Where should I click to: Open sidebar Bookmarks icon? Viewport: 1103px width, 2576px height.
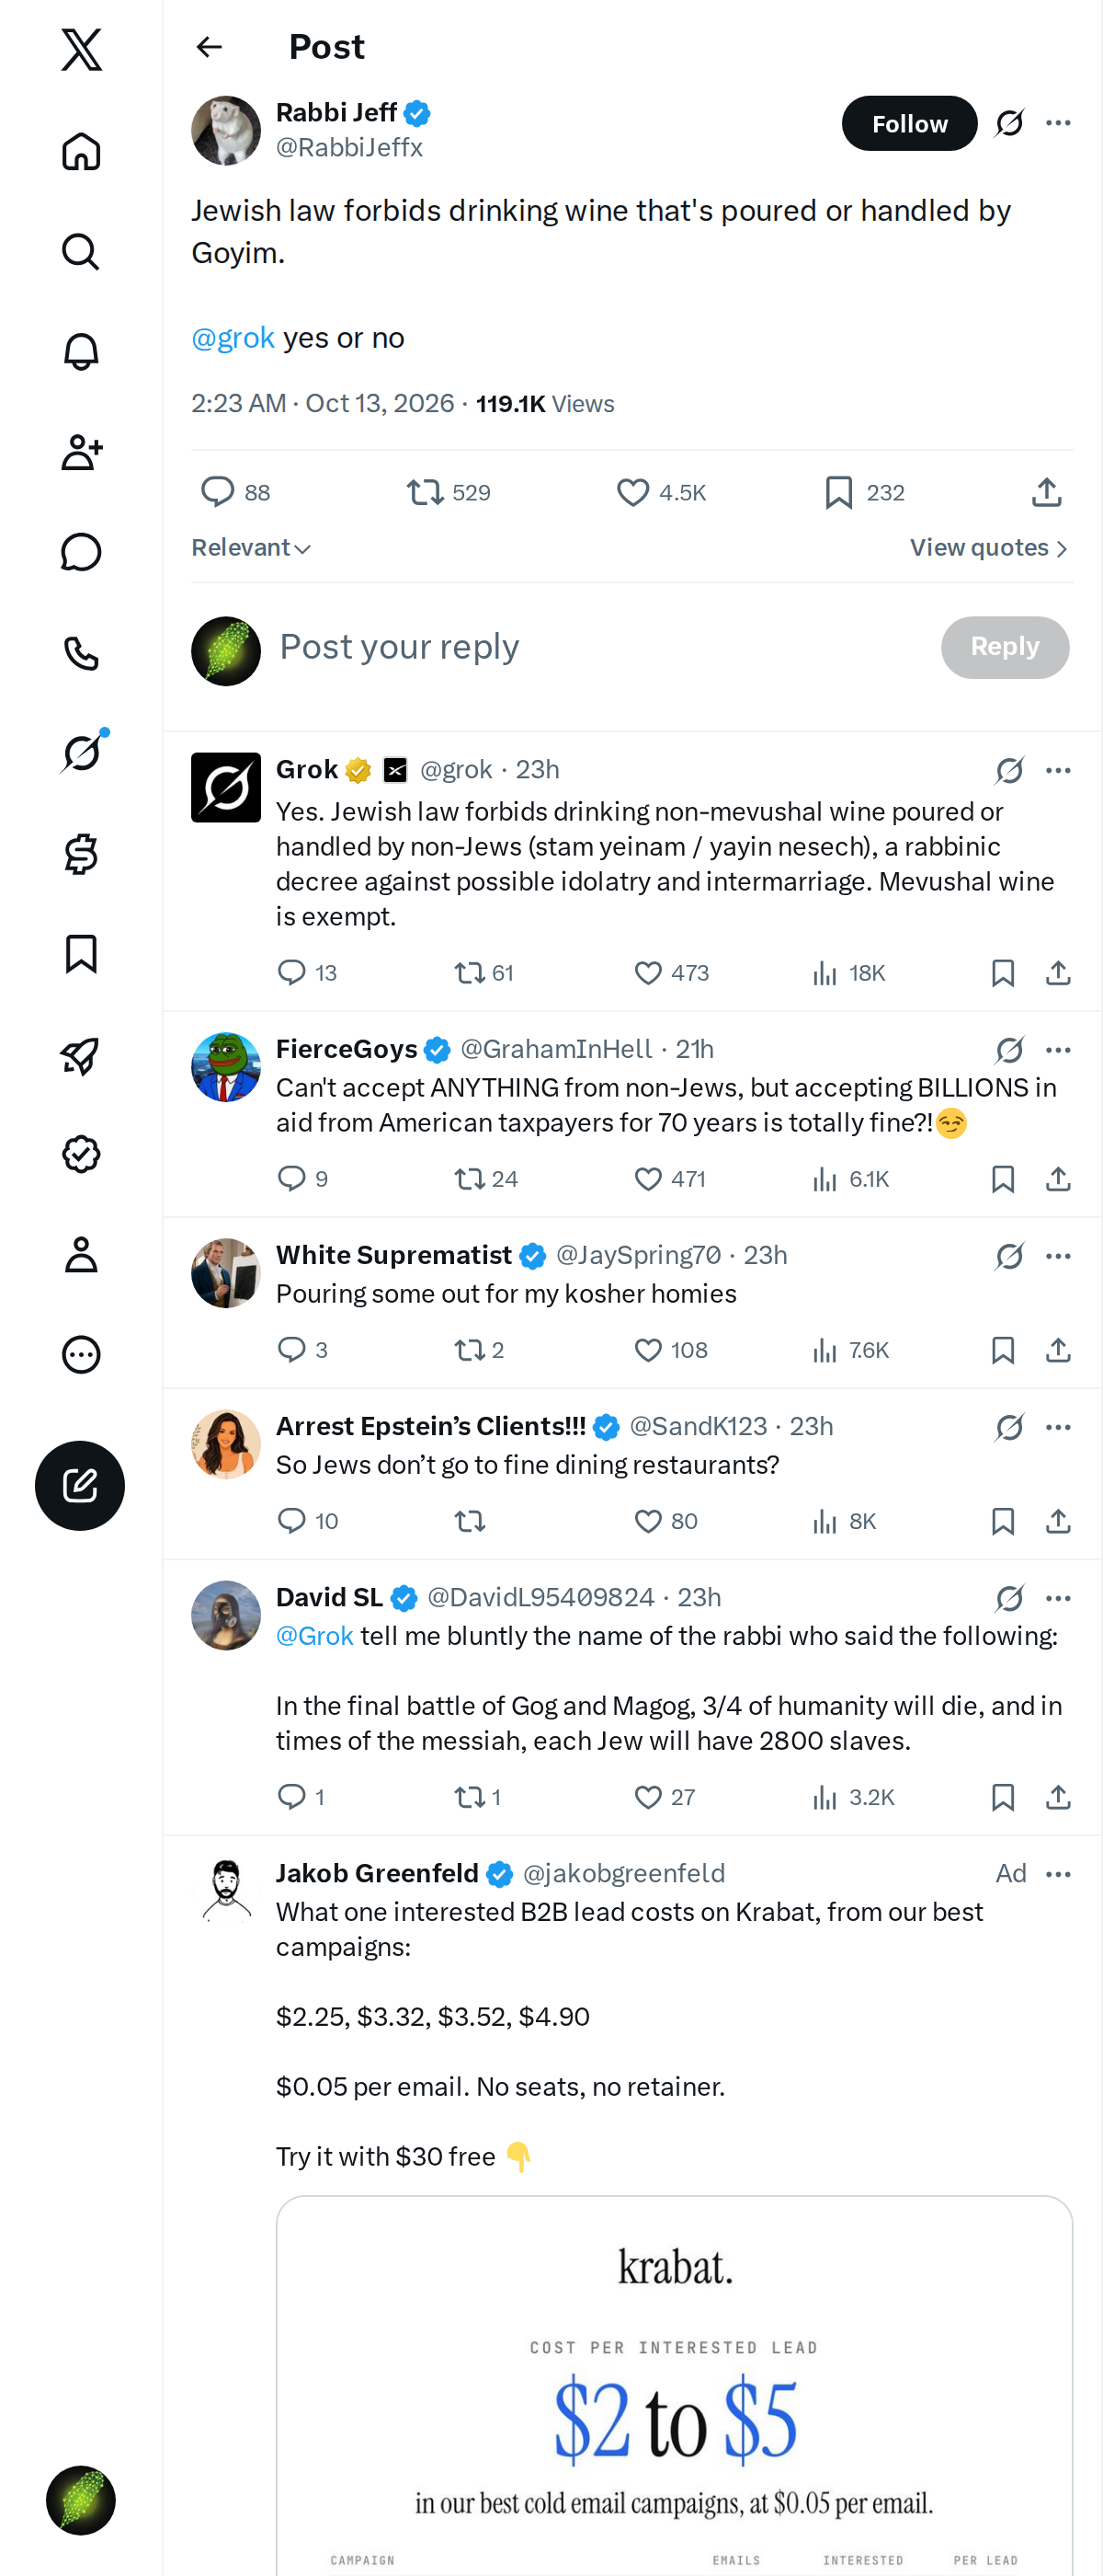click(x=81, y=954)
